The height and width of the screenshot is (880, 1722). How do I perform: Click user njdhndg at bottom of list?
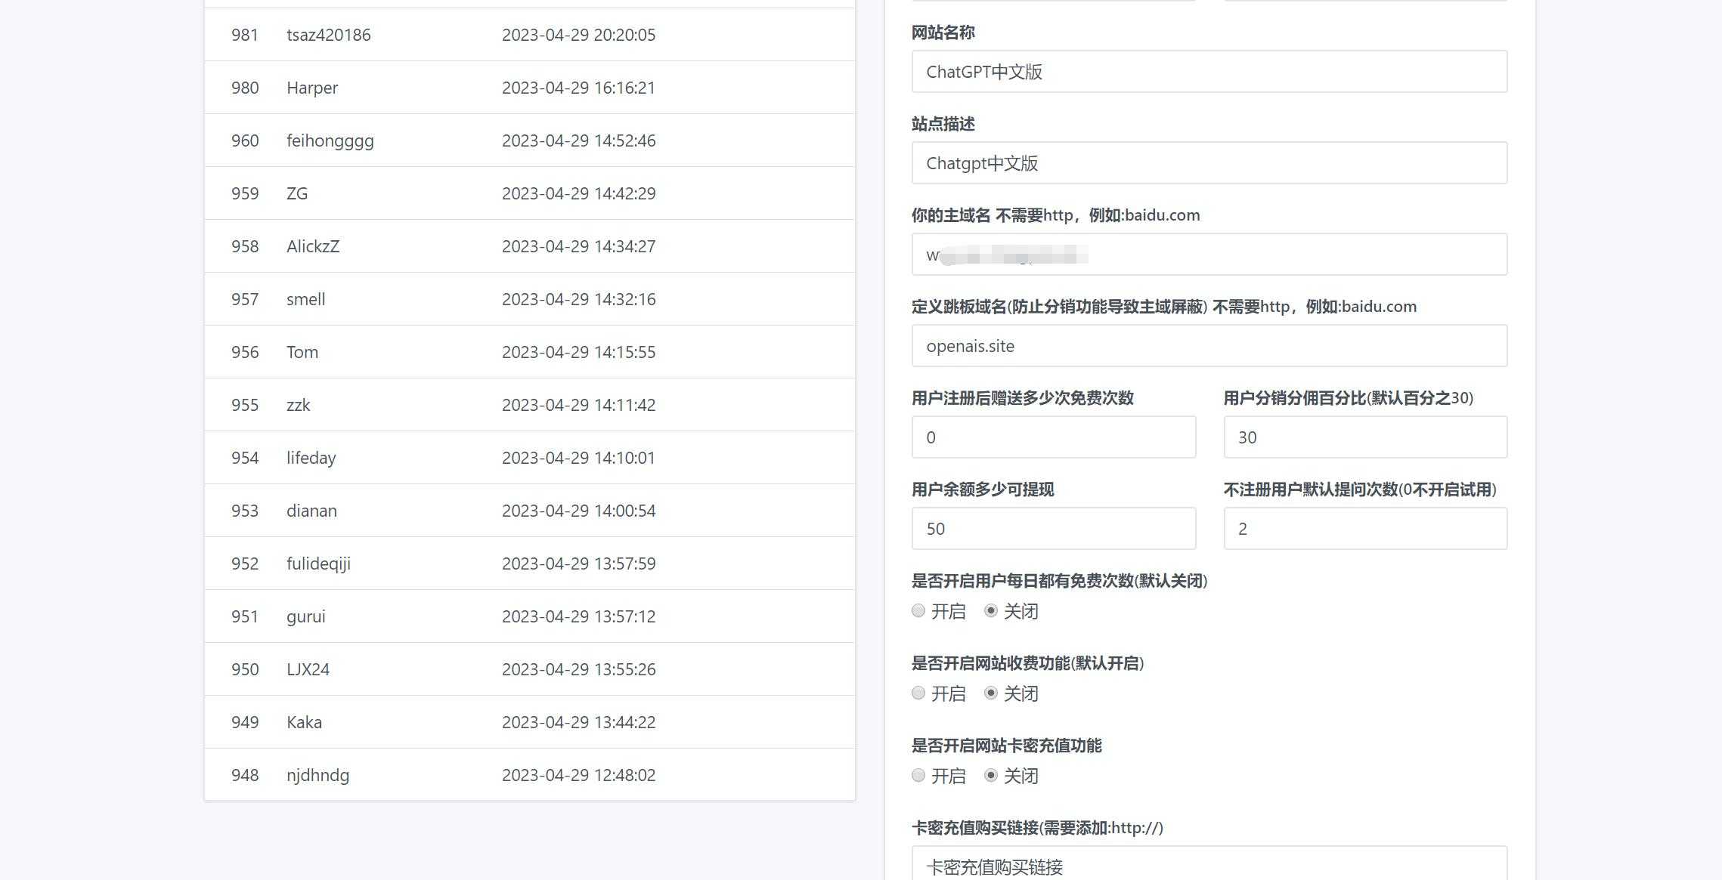pos(529,775)
